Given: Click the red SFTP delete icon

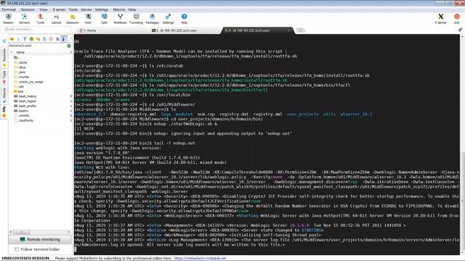Looking at the screenshot, I should 51,38.
